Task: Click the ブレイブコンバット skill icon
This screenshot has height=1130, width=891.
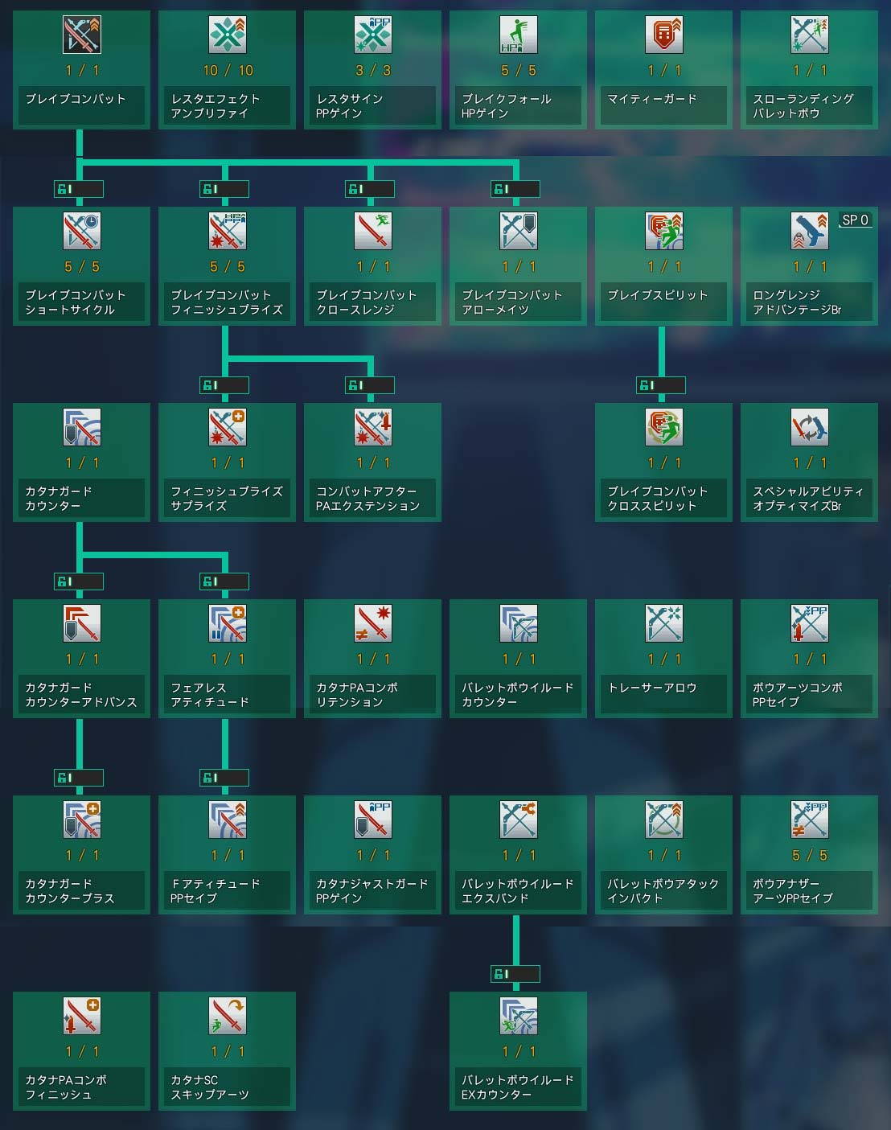Action: point(81,35)
